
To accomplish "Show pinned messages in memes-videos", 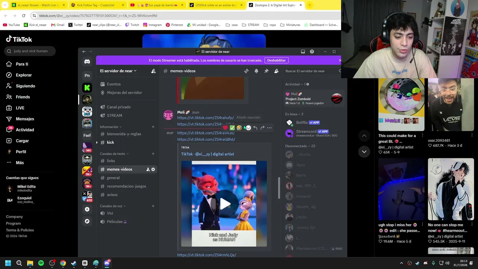I will coord(266,71).
